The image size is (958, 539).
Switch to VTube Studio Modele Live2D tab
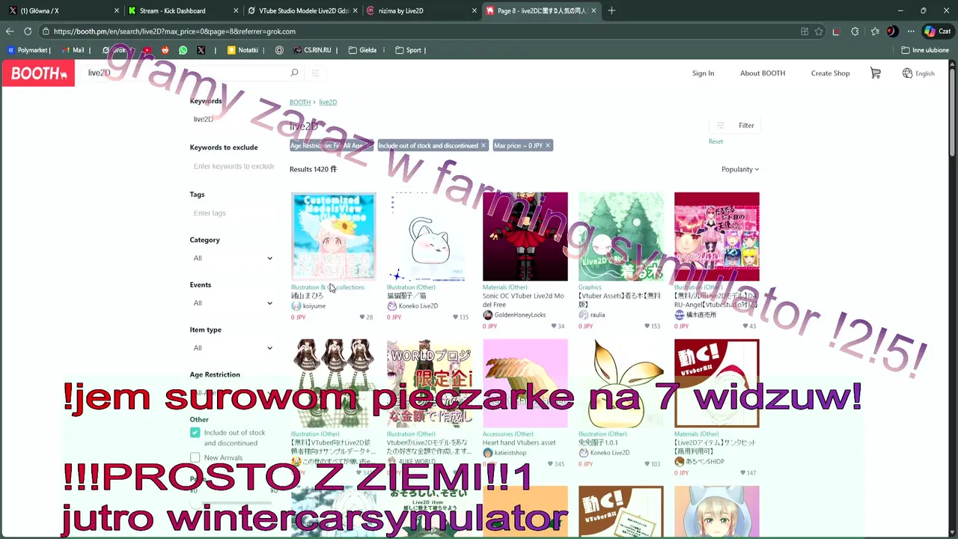[301, 10]
